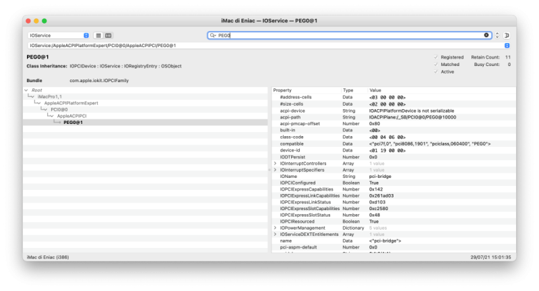Click the search result stepper arrows

(x=497, y=35)
